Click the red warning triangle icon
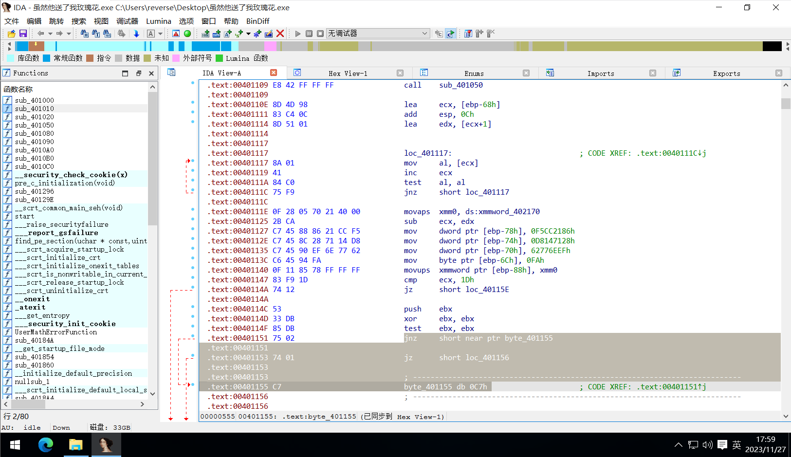This screenshot has width=791, height=457. point(176,34)
